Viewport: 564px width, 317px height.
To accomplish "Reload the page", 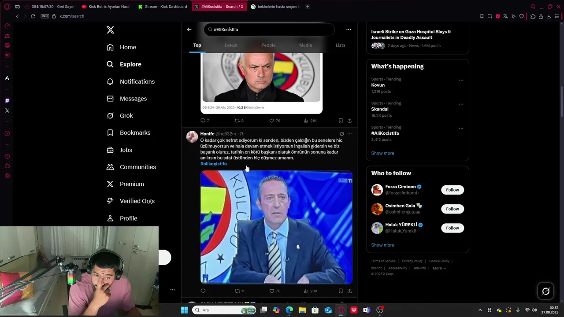I will [33, 16].
